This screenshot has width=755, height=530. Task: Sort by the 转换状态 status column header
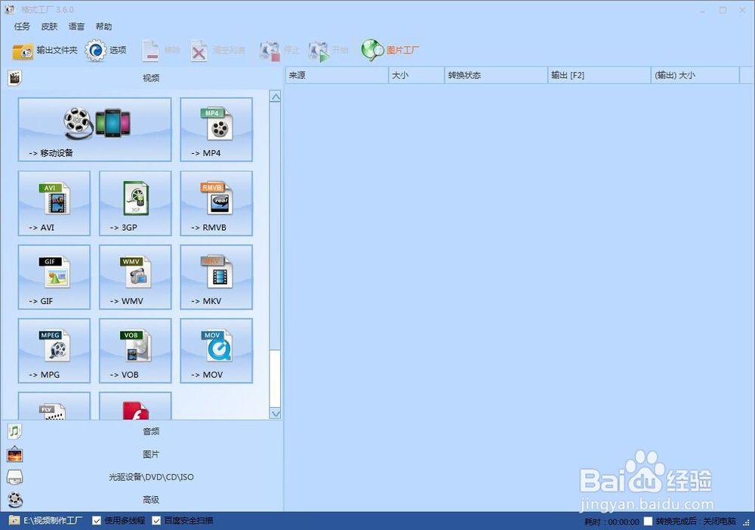496,75
